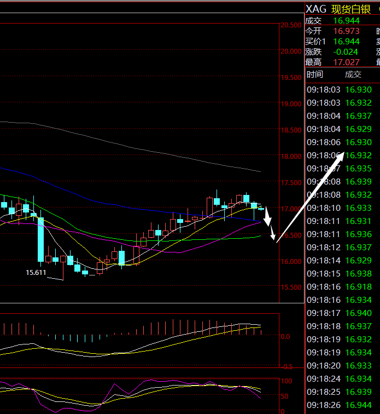The image size is (380, 414).
Task: Click the 17.500 price axis label
Action: [x=291, y=182]
